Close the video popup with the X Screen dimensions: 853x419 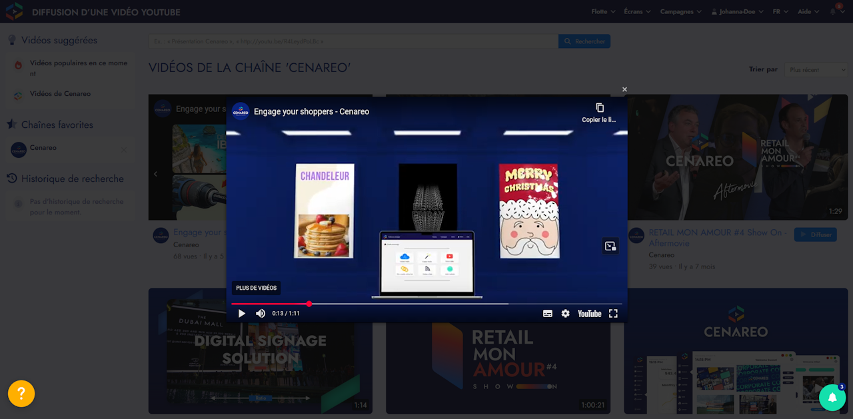tap(624, 89)
